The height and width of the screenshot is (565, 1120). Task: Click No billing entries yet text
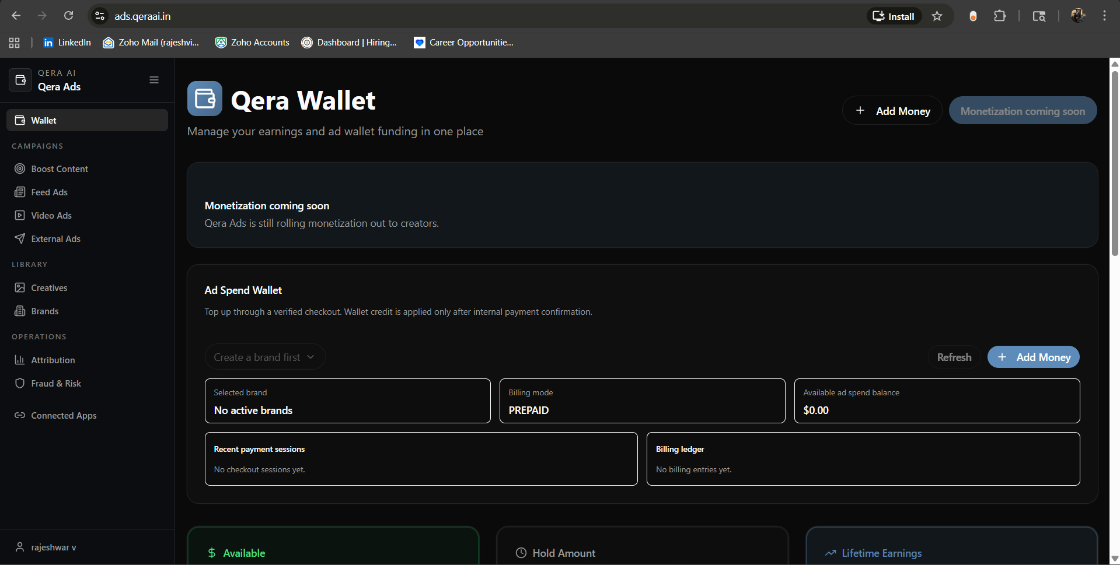pos(694,469)
